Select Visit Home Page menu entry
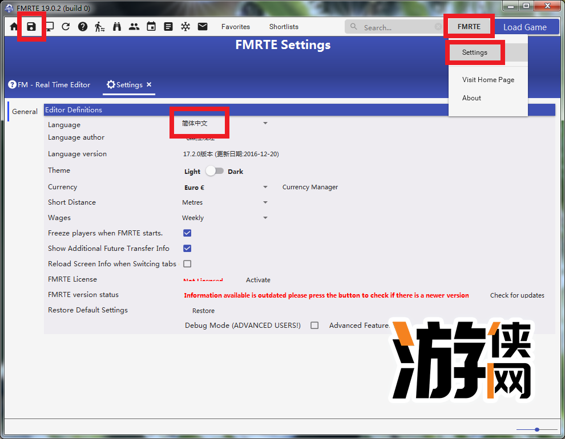Viewport: 565px width, 439px height. 488,80
